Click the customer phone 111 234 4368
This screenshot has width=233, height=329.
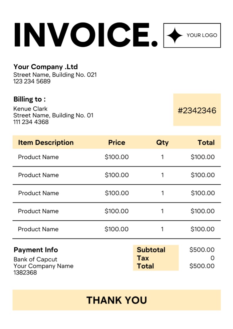click(31, 122)
